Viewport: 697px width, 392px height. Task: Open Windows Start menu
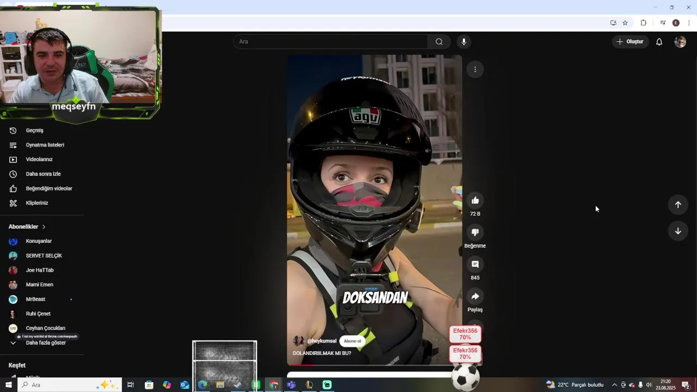(x=8, y=385)
